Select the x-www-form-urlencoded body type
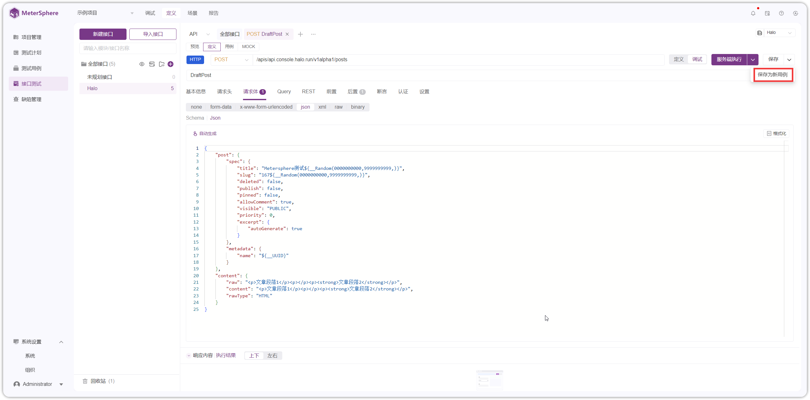This screenshot has width=810, height=400. tap(266, 107)
